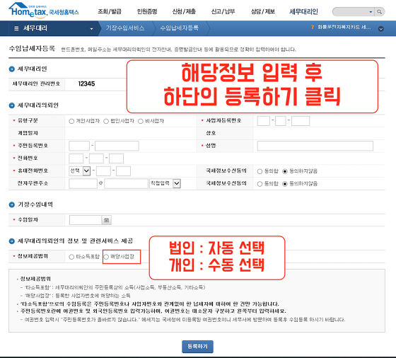The height and width of the screenshot is (358, 396).
Task: Click the middle 전화번호 field
Action: point(96,158)
